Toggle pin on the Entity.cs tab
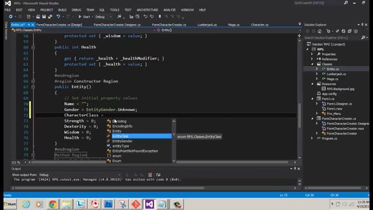Image resolution: width=373 pixels, height=210 pixels. click(x=29, y=24)
